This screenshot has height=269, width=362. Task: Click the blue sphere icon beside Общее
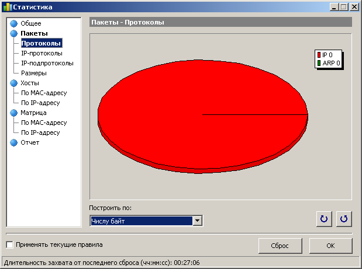point(14,23)
